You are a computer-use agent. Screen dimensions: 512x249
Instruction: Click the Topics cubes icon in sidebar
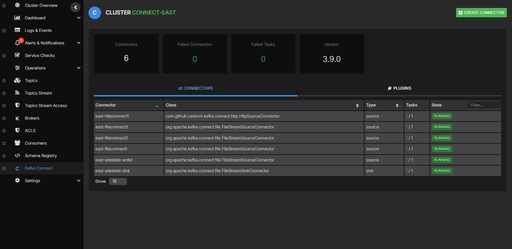point(17,80)
